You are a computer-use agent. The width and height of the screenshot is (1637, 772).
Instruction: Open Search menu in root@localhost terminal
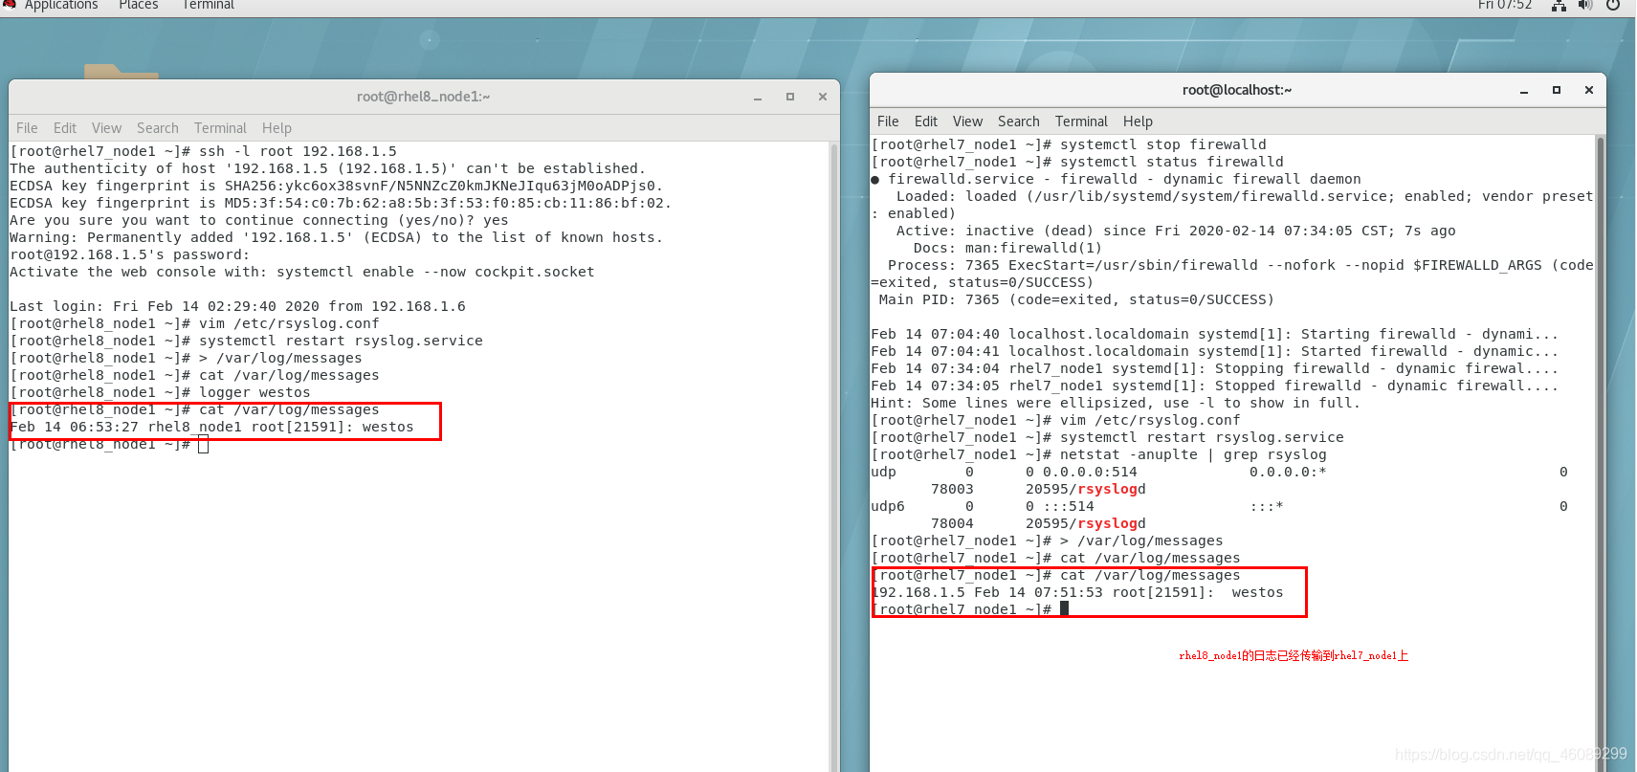[1019, 121]
